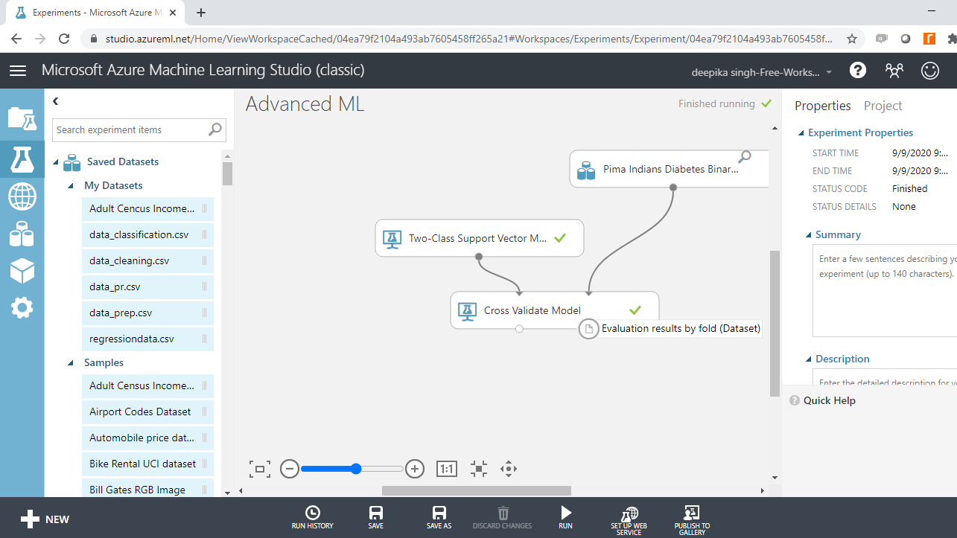This screenshot has width=957, height=538.
Task: Open a new browser tab
Action: 201,13
